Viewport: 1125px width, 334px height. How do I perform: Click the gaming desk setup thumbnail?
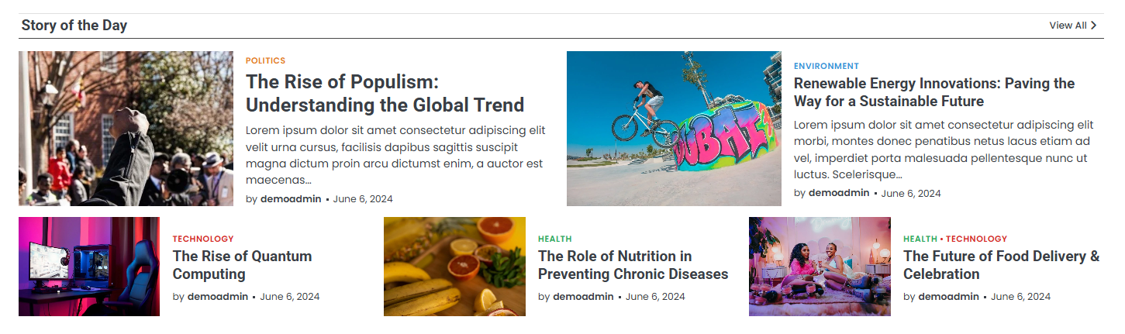point(89,267)
